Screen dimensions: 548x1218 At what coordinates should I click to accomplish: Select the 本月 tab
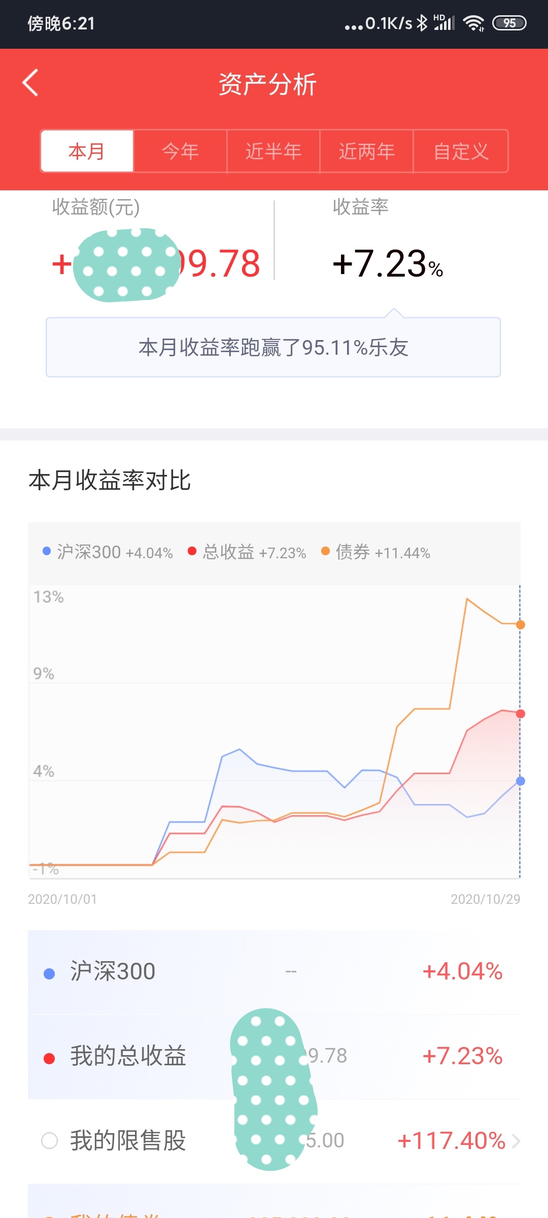(x=87, y=151)
